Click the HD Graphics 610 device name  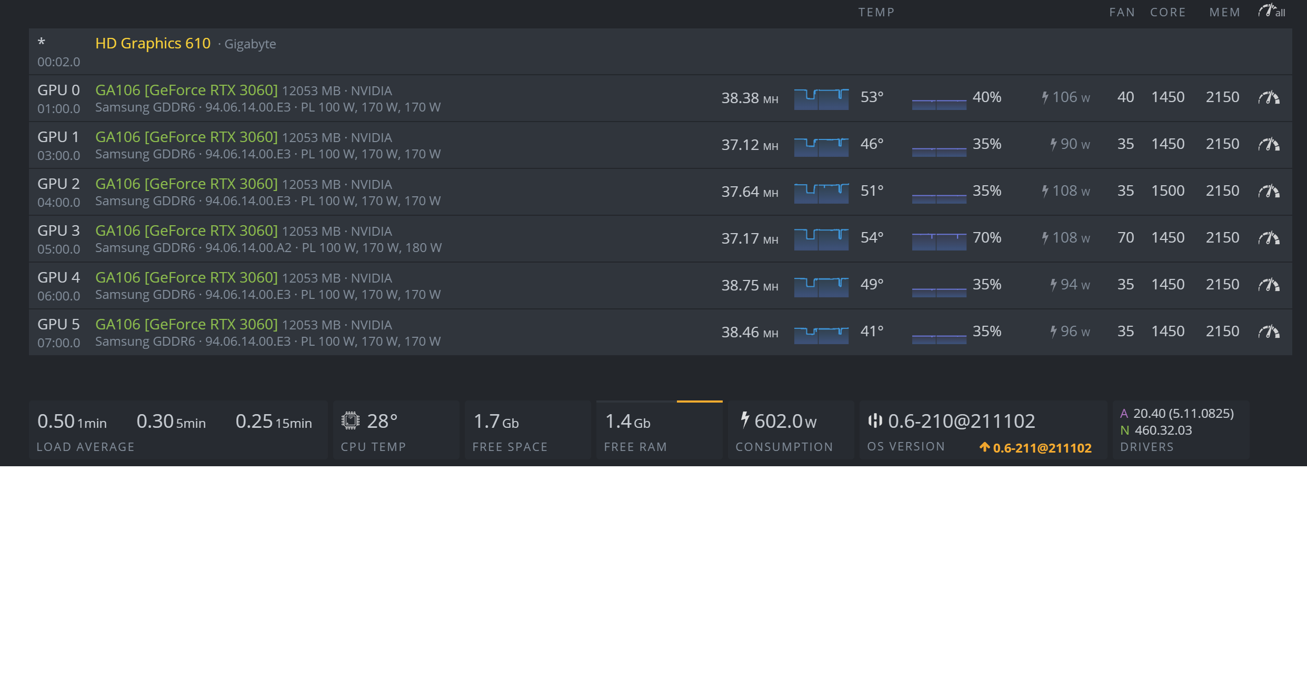153,43
